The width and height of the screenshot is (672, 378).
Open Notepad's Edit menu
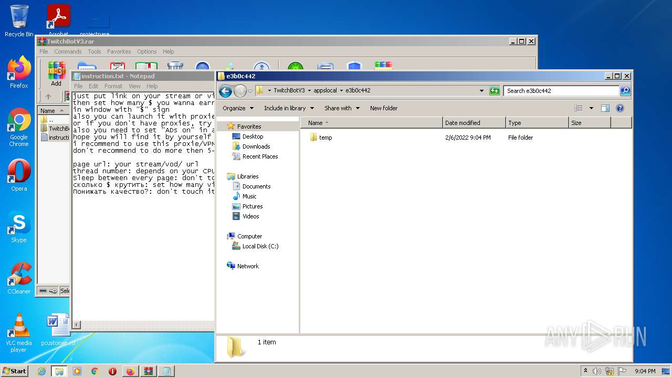click(93, 86)
